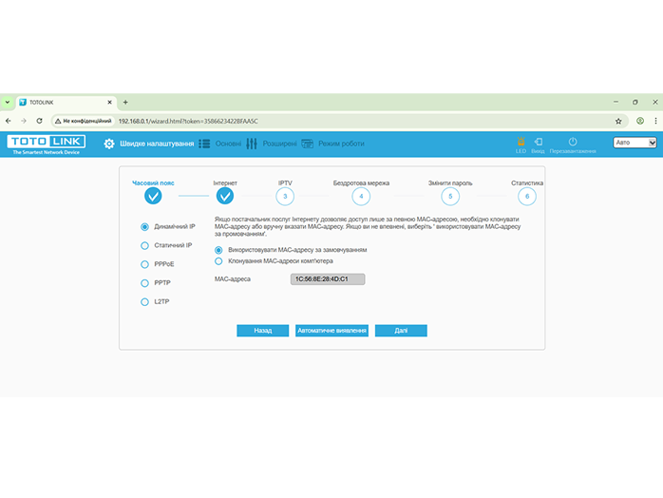Click the Змінити пароль step label
Screen dimensions: 663x498
click(450, 183)
